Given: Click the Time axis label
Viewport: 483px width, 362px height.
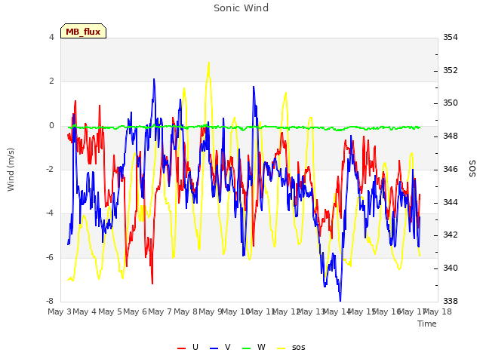Looking at the screenshot, I should click(427, 324).
